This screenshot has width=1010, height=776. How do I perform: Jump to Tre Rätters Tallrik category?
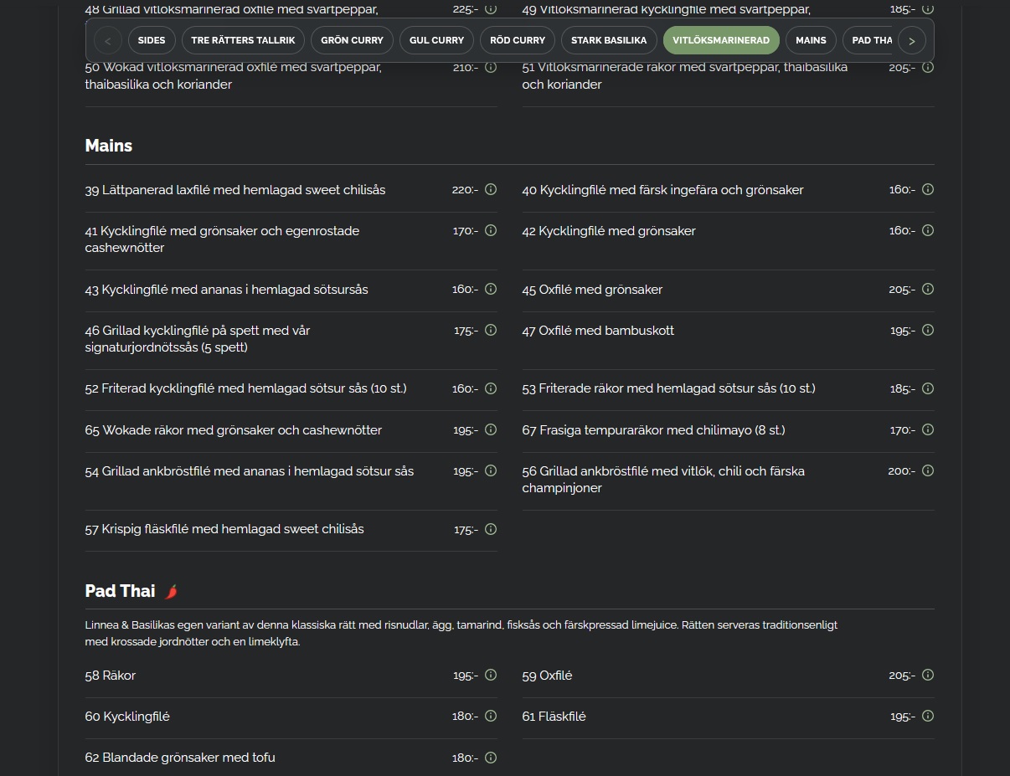[x=243, y=40]
